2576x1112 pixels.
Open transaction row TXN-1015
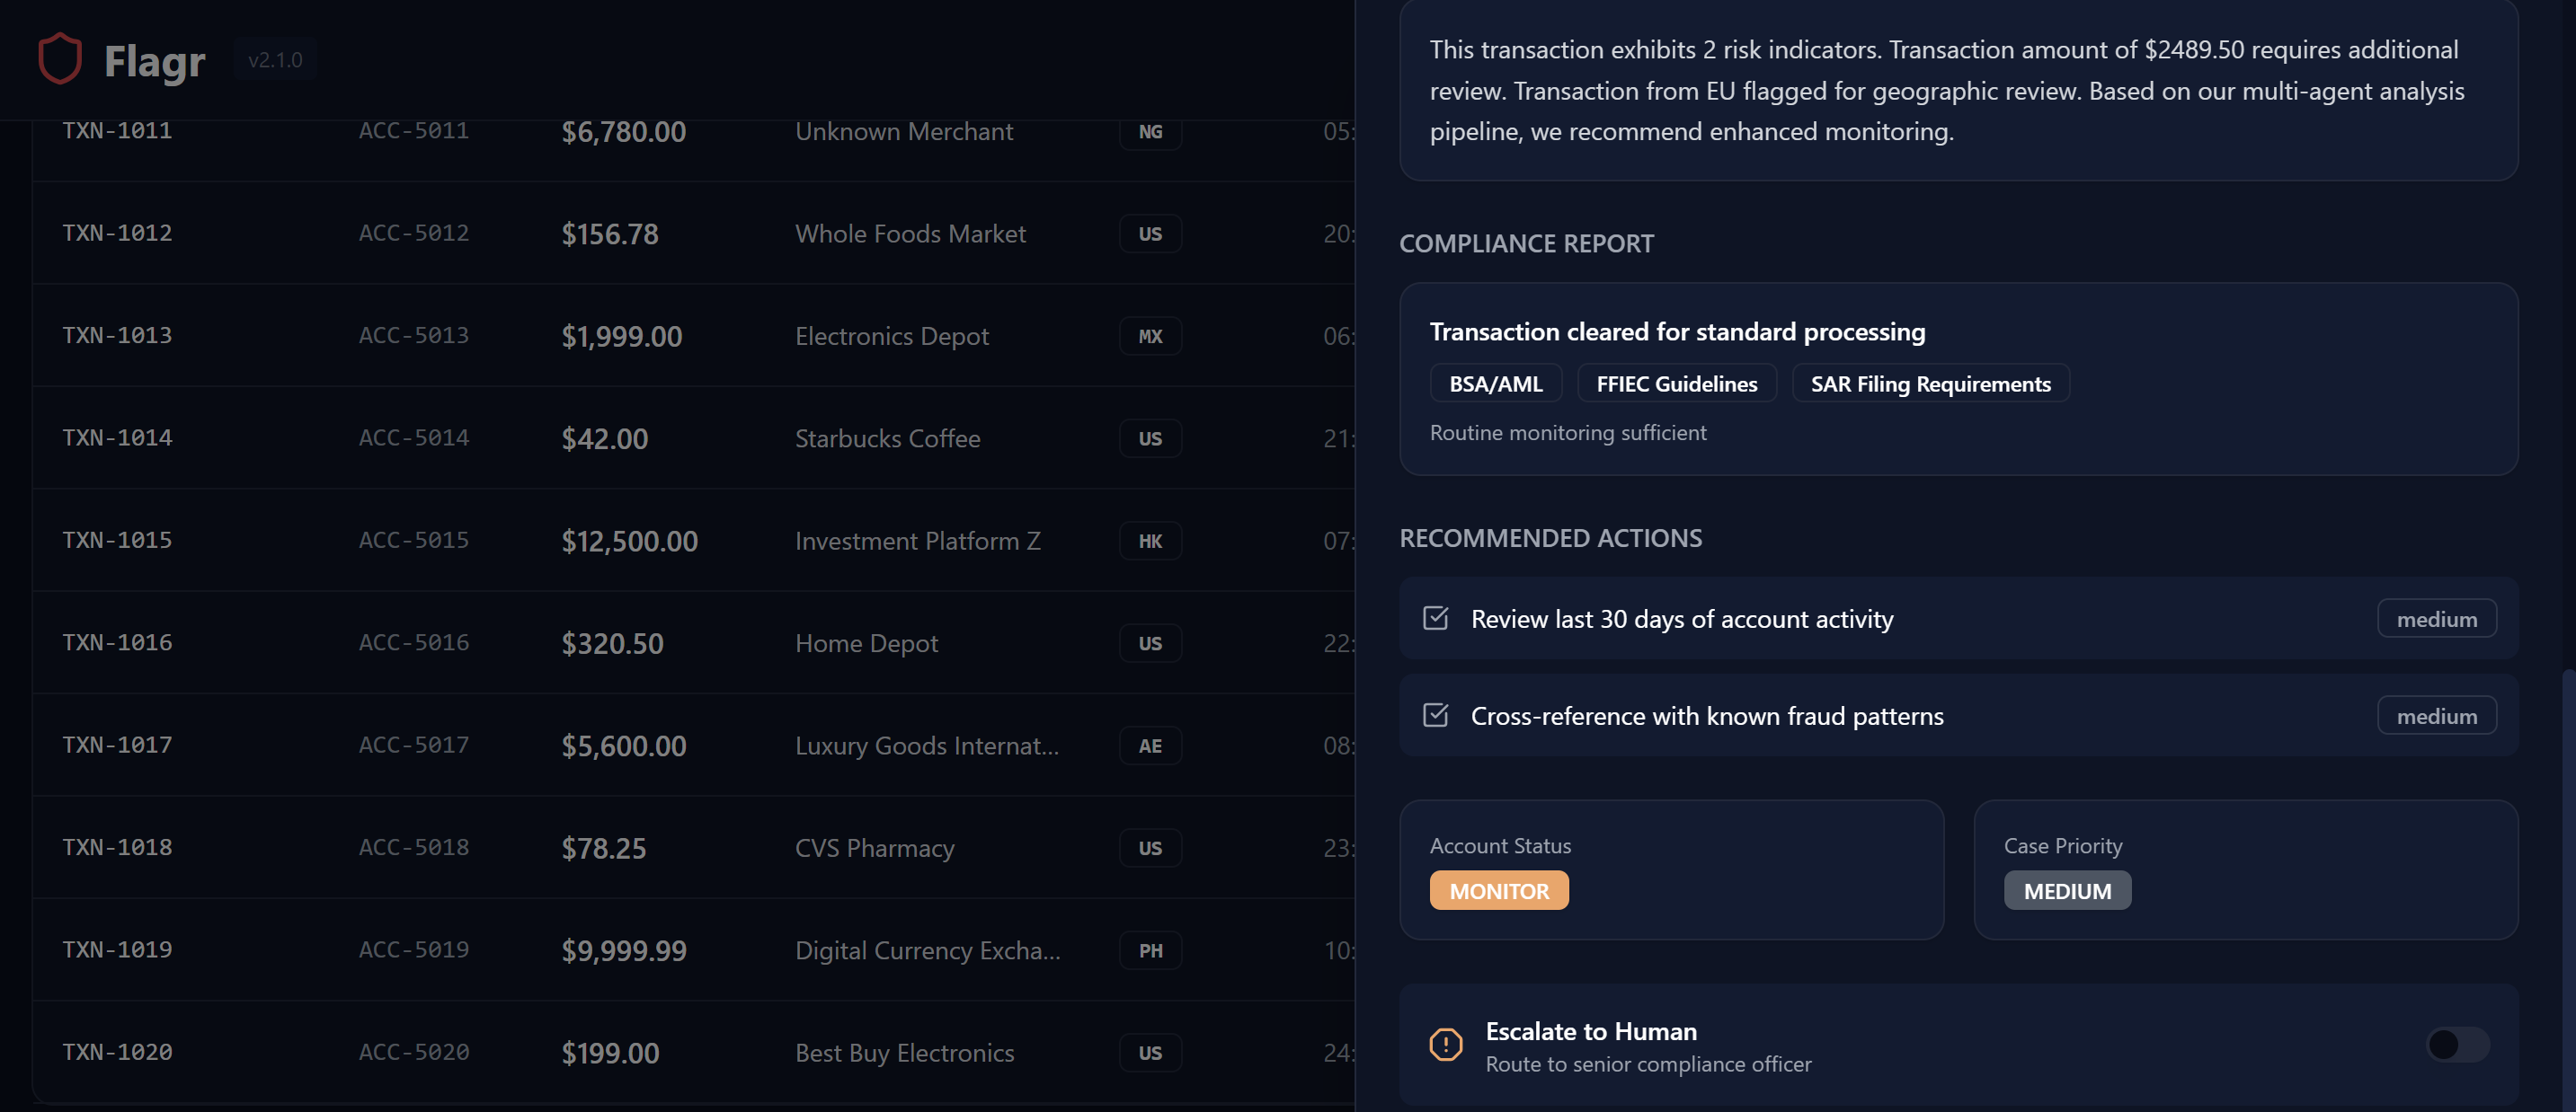click(117, 541)
